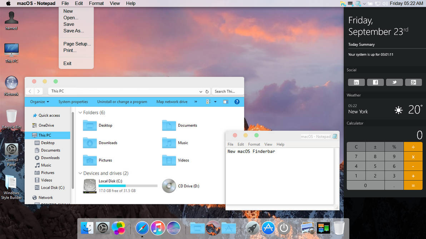The width and height of the screenshot is (426, 239).
Task: Open the View menu in Notepad
Action: (268, 144)
